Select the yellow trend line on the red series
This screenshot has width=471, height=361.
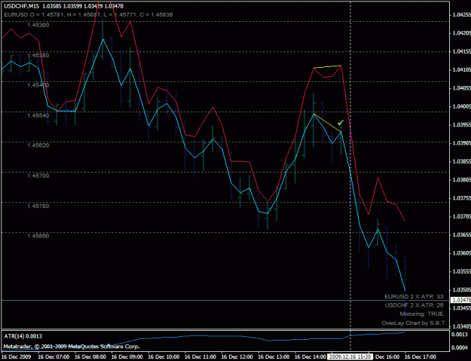tap(327, 66)
